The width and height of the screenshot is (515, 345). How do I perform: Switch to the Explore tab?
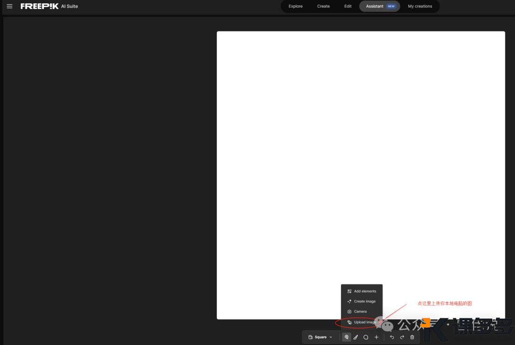click(296, 6)
